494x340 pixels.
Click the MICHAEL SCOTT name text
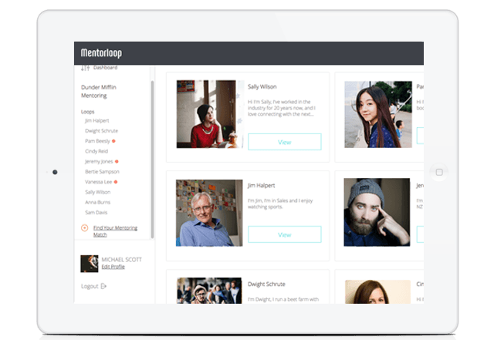click(122, 260)
